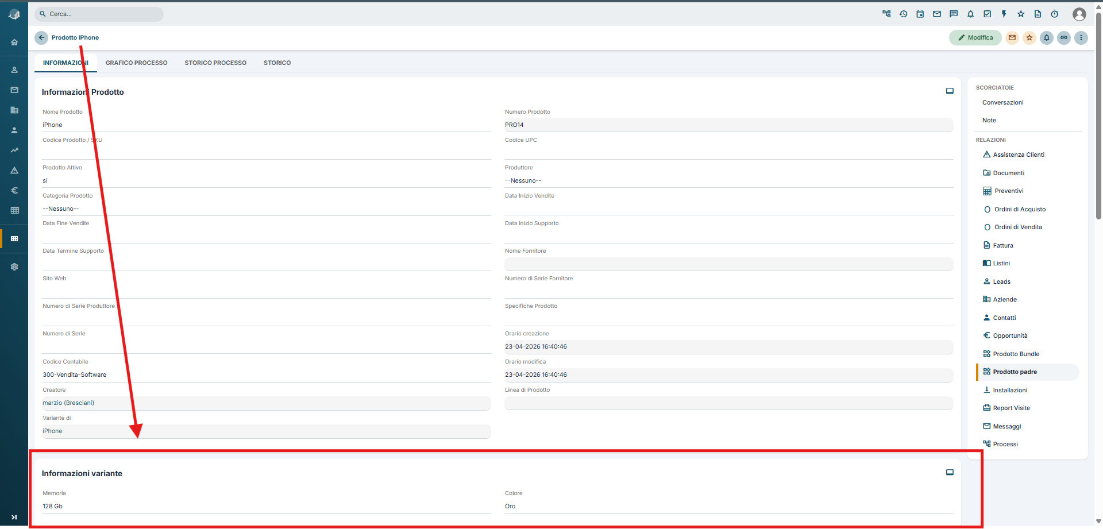Collapse the Informazioni variante section
Image resolution: width=1103 pixels, height=529 pixels.
tap(950, 473)
